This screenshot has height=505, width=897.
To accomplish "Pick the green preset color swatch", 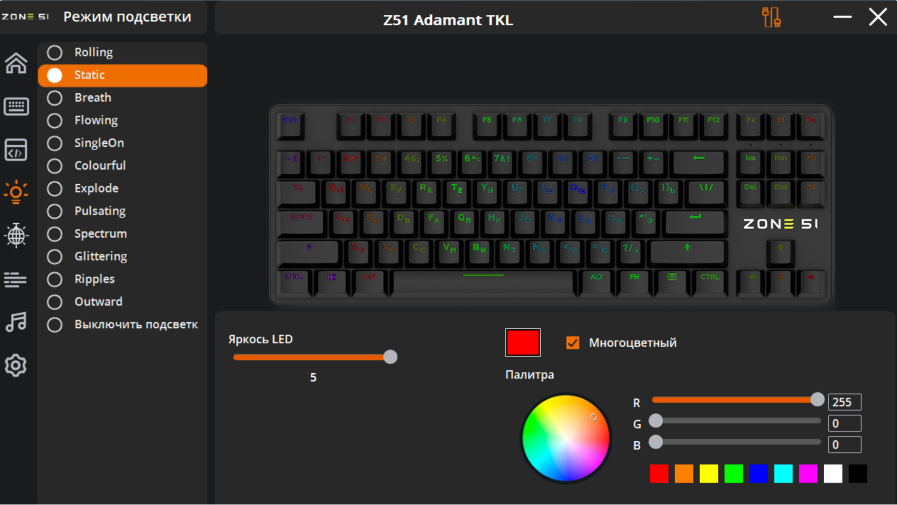I will click(x=734, y=474).
